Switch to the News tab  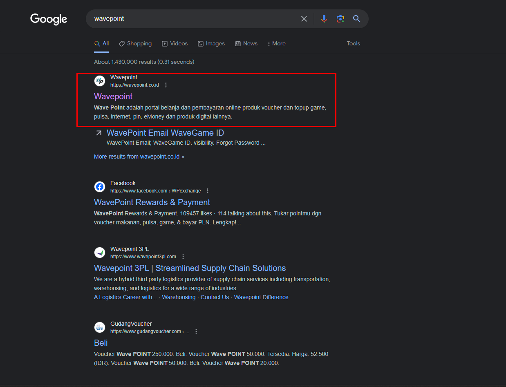(246, 44)
